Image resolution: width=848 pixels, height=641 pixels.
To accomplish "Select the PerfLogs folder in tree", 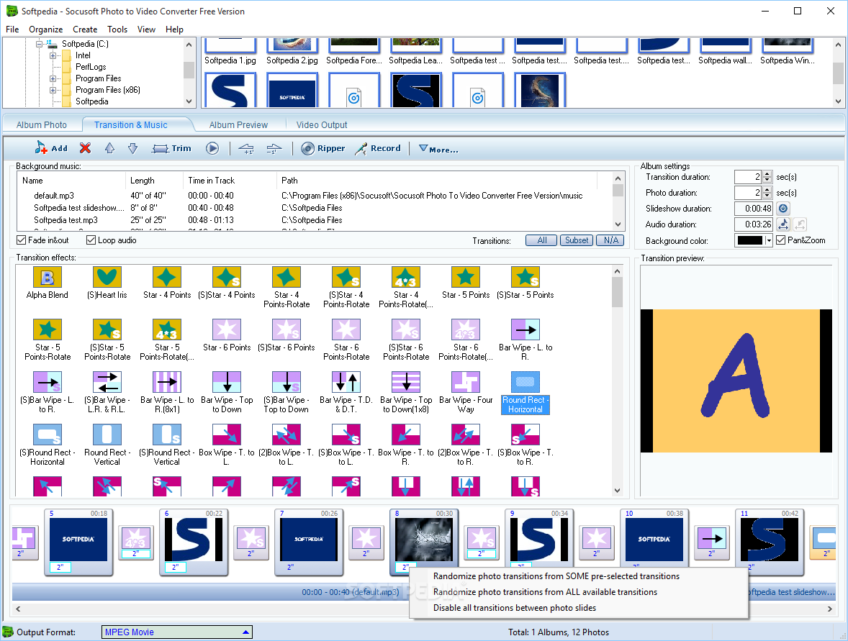I will point(90,66).
